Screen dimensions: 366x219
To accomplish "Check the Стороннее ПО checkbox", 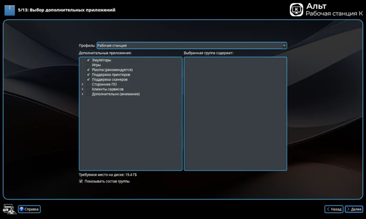I will coord(88,84).
